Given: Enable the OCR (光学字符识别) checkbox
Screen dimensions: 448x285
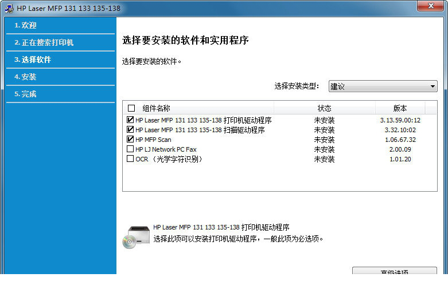Looking at the screenshot, I should coord(130,159).
